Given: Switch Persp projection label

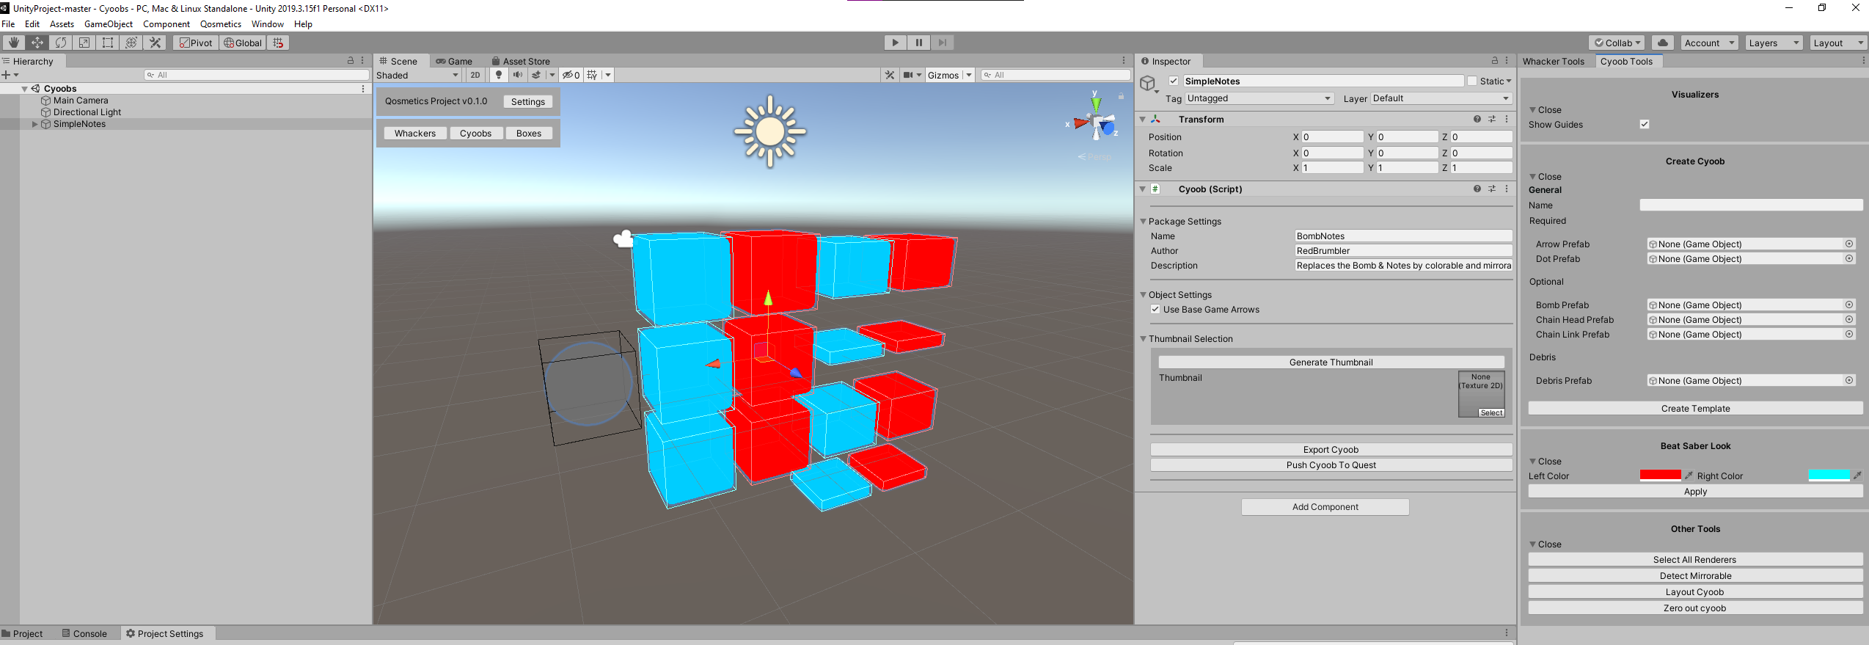Looking at the screenshot, I should 1094,157.
